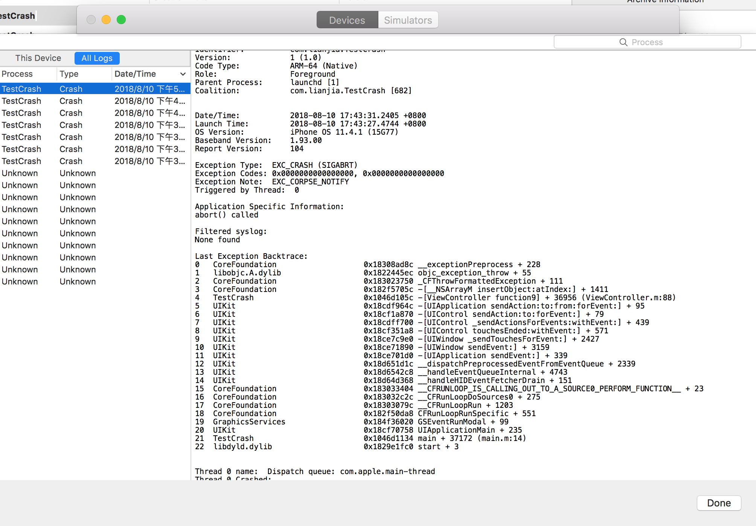Click backtrace frame 22 libdyld.dylib start line
This screenshot has width=756, height=526.
327,447
